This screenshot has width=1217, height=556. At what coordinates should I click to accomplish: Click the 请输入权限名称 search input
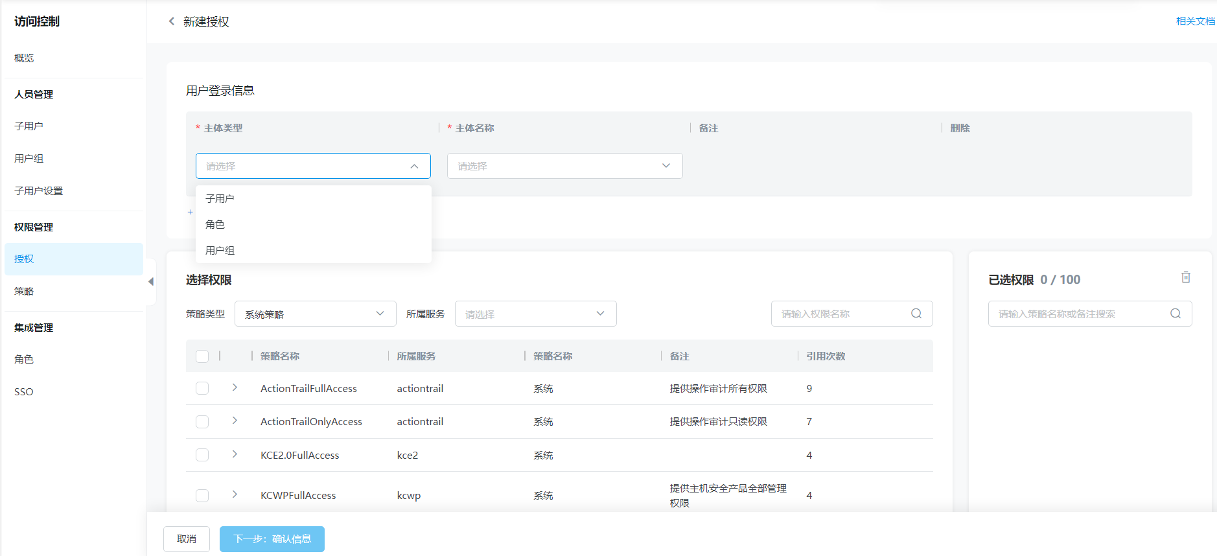pos(840,314)
